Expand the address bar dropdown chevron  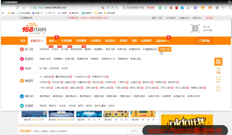[x=116, y=8]
